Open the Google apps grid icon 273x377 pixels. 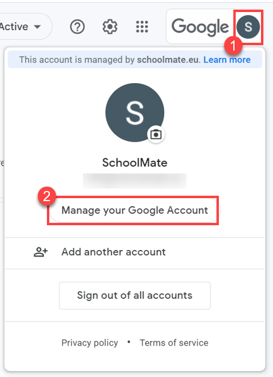142,26
